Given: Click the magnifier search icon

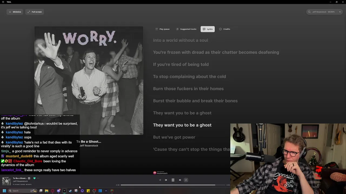Looking at the screenshot, I should (309, 12).
